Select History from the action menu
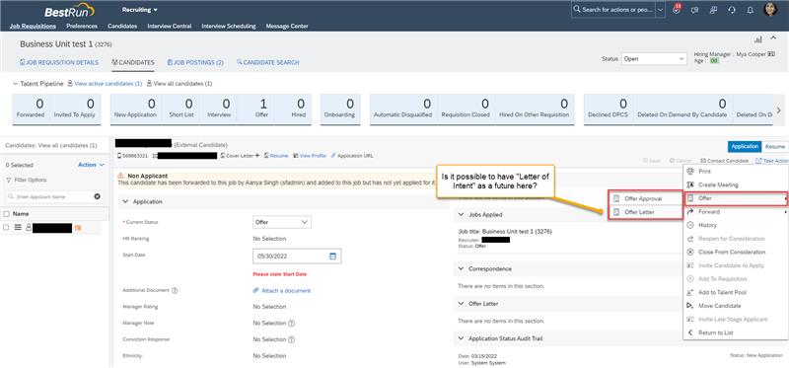The image size is (789, 368). tap(735, 225)
